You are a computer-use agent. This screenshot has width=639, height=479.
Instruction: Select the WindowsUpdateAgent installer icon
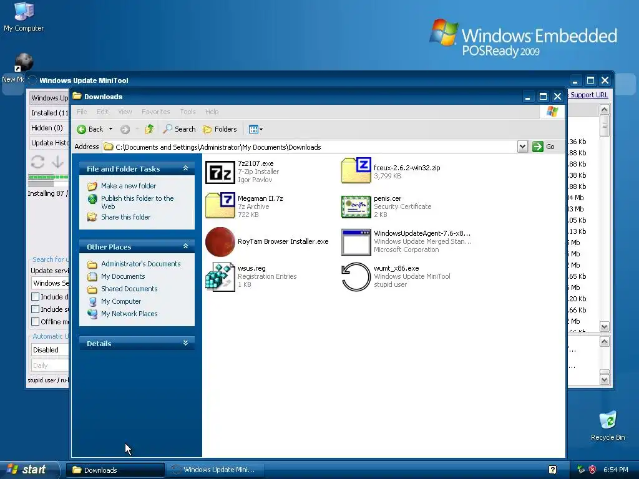tap(356, 242)
